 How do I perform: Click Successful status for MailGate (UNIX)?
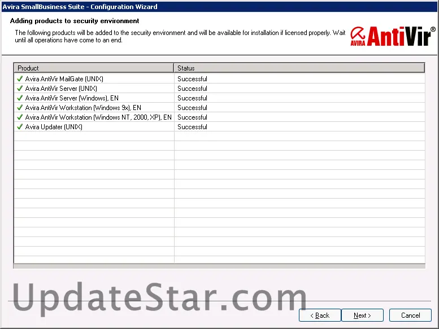(192, 79)
